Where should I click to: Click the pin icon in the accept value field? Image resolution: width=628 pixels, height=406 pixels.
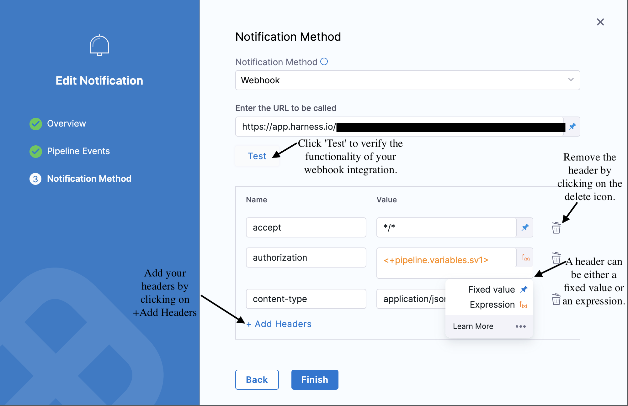[525, 227]
